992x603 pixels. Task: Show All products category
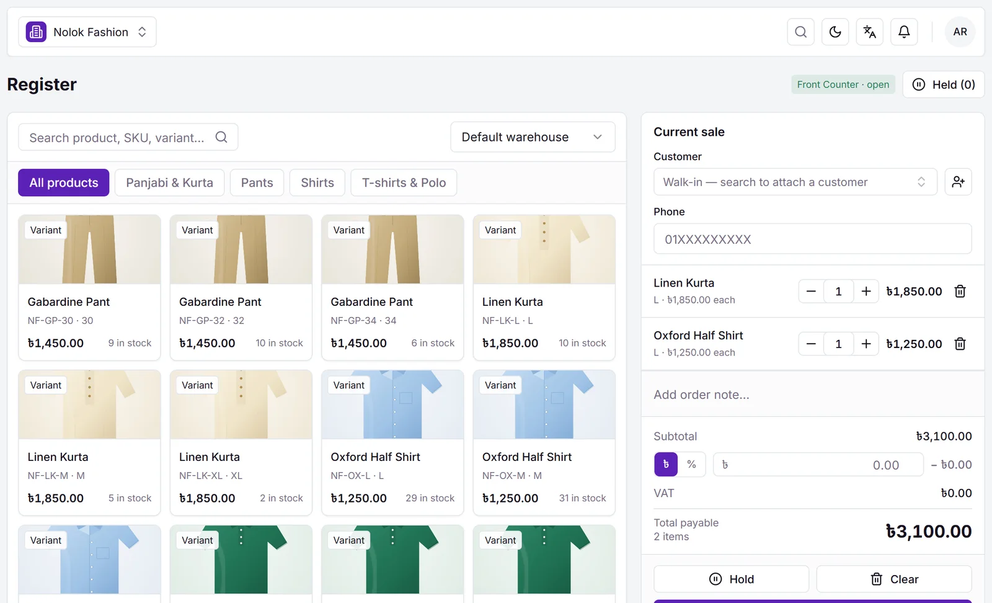tap(64, 182)
